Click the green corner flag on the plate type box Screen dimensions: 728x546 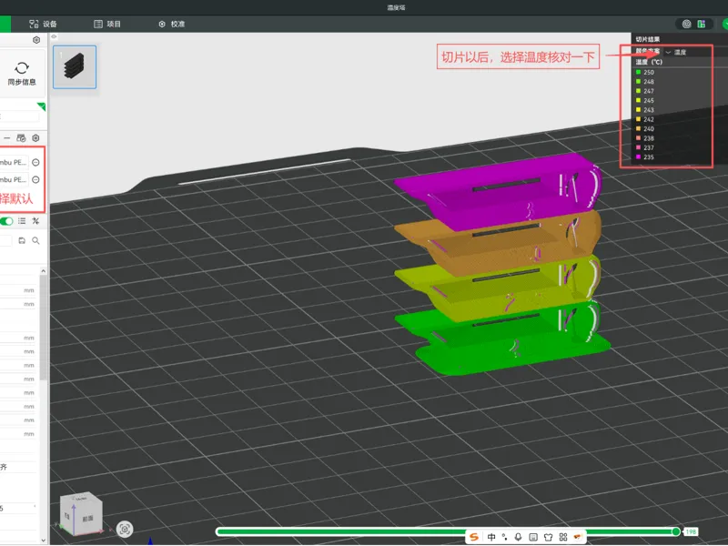(42, 106)
